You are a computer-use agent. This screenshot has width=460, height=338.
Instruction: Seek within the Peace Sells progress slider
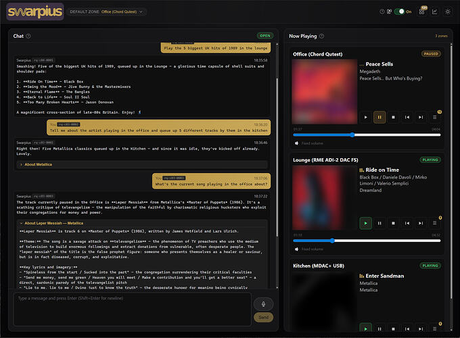[x=367, y=135]
